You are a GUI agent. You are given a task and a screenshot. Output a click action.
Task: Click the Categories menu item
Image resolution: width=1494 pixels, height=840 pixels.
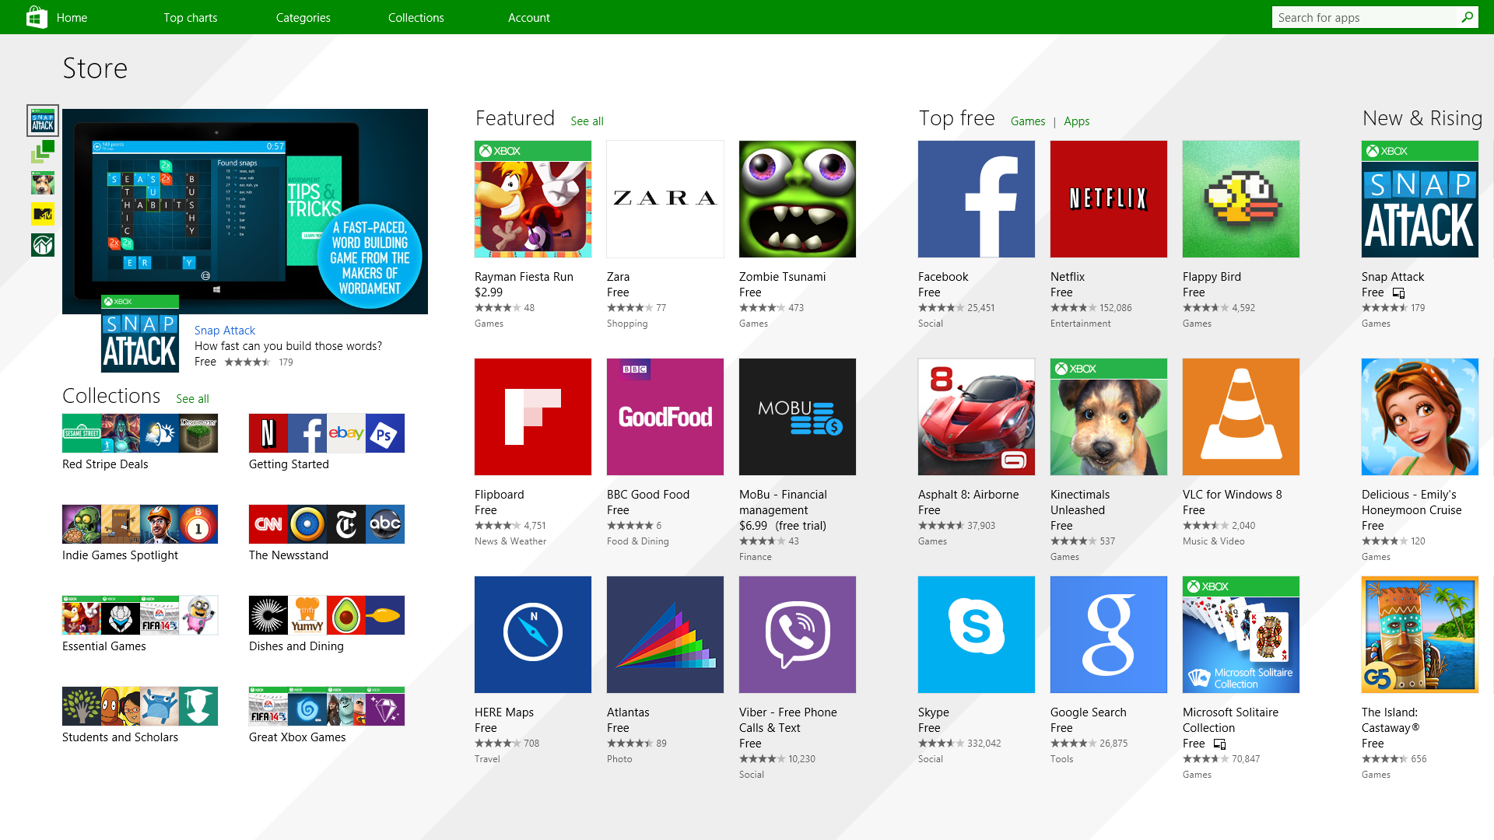click(303, 17)
